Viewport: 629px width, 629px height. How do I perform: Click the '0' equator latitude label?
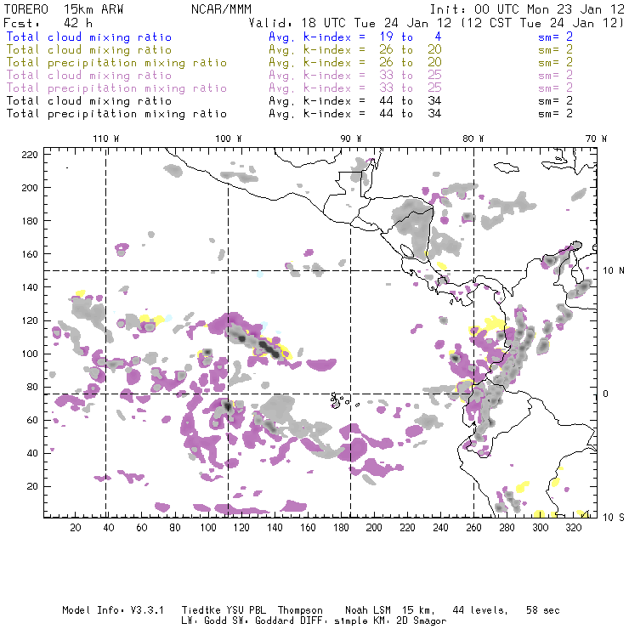pyautogui.click(x=606, y=394)
